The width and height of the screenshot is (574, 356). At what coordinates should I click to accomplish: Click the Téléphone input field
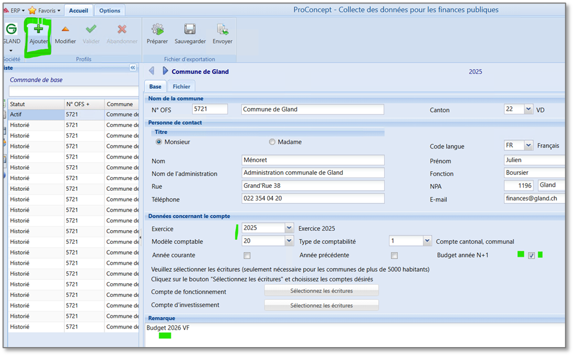312,199
